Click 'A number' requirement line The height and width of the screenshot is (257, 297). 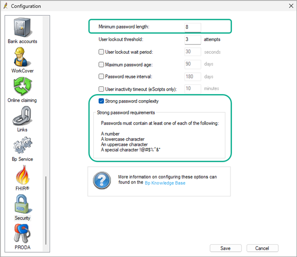point(110,134)
